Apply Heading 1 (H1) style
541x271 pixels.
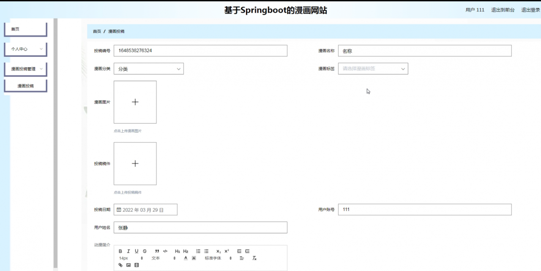click(178, 251)
